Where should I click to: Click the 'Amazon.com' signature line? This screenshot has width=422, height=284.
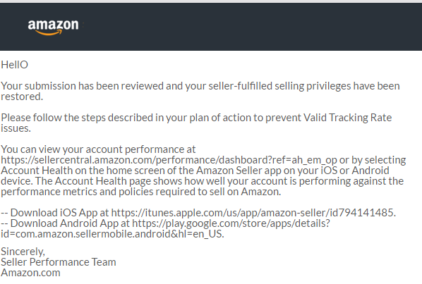click(x=30, y=273)
